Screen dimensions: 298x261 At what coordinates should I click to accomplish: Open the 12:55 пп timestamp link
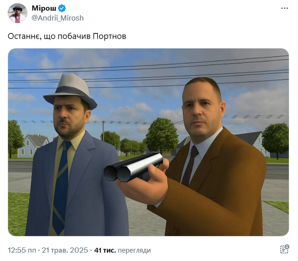(22, 250)
